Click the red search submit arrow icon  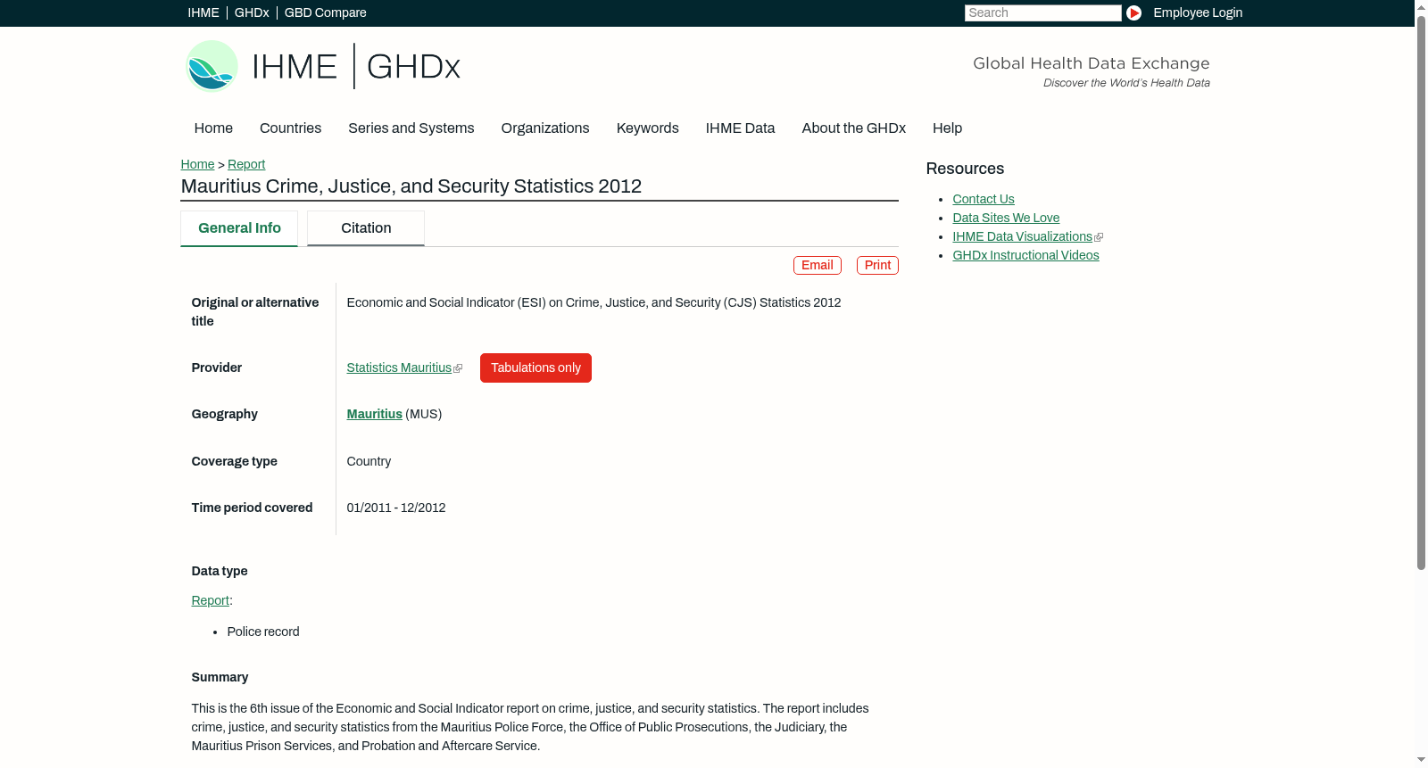[x=1133, y=12]
